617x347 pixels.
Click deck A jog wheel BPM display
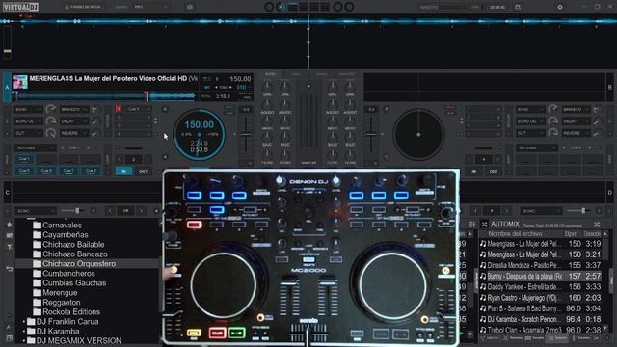click(200, 125)
